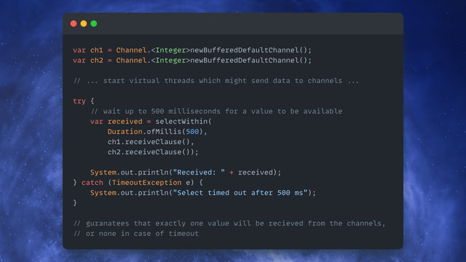Image resolution: width=466 pixels, height=262 pixels.
Task: Click the 'received' variable declaration name
Action: tap(125, 122)
